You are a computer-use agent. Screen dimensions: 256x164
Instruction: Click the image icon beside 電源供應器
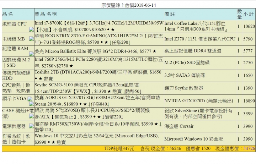tap(31, 126)
